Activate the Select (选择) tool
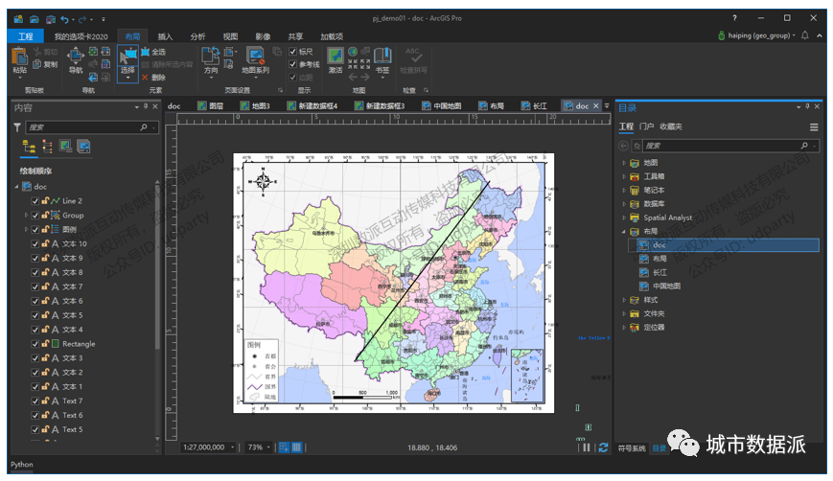 tap(127, 63)
